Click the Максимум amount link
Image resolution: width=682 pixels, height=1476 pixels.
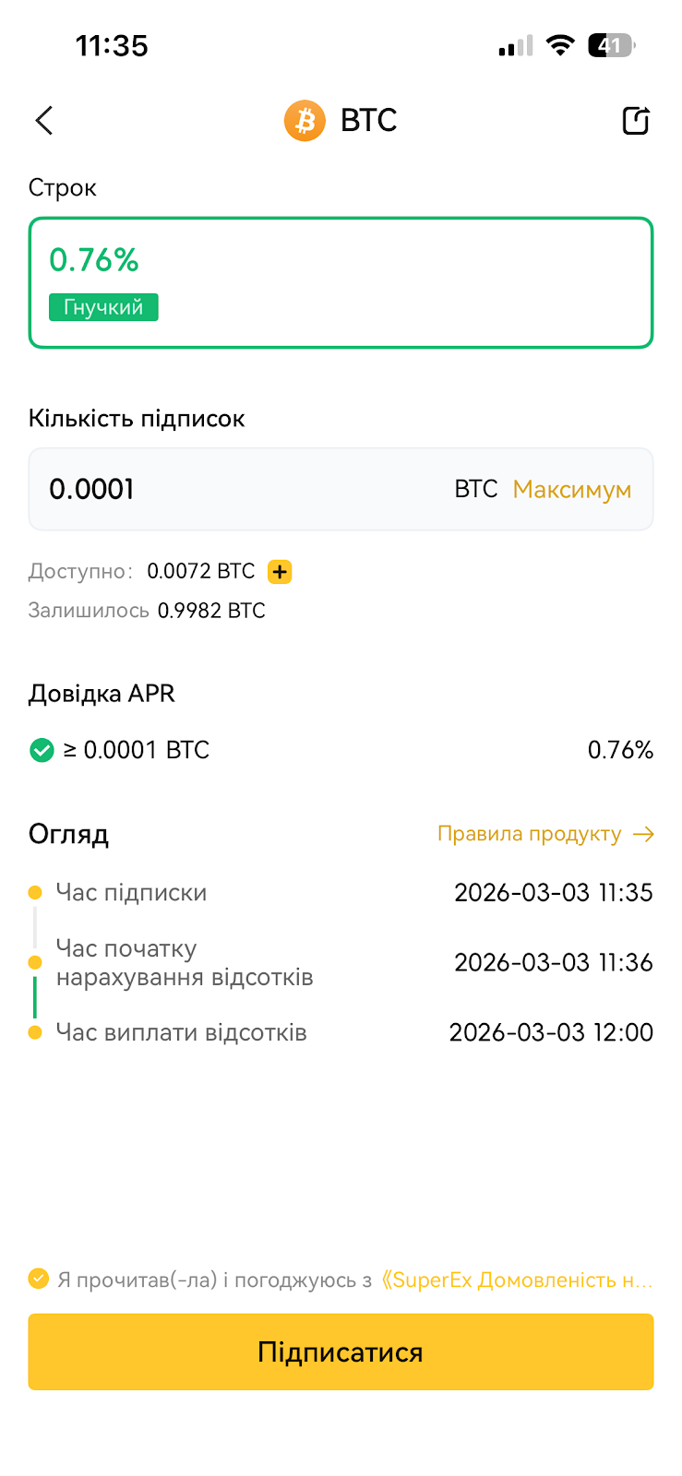point(572,489)
